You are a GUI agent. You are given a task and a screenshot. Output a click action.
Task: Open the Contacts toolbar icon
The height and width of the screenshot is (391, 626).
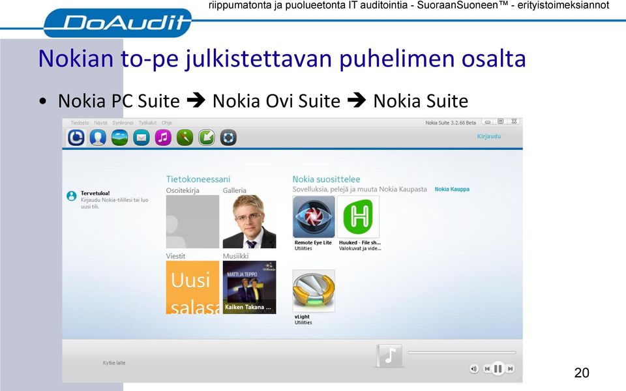pos(98,138)
